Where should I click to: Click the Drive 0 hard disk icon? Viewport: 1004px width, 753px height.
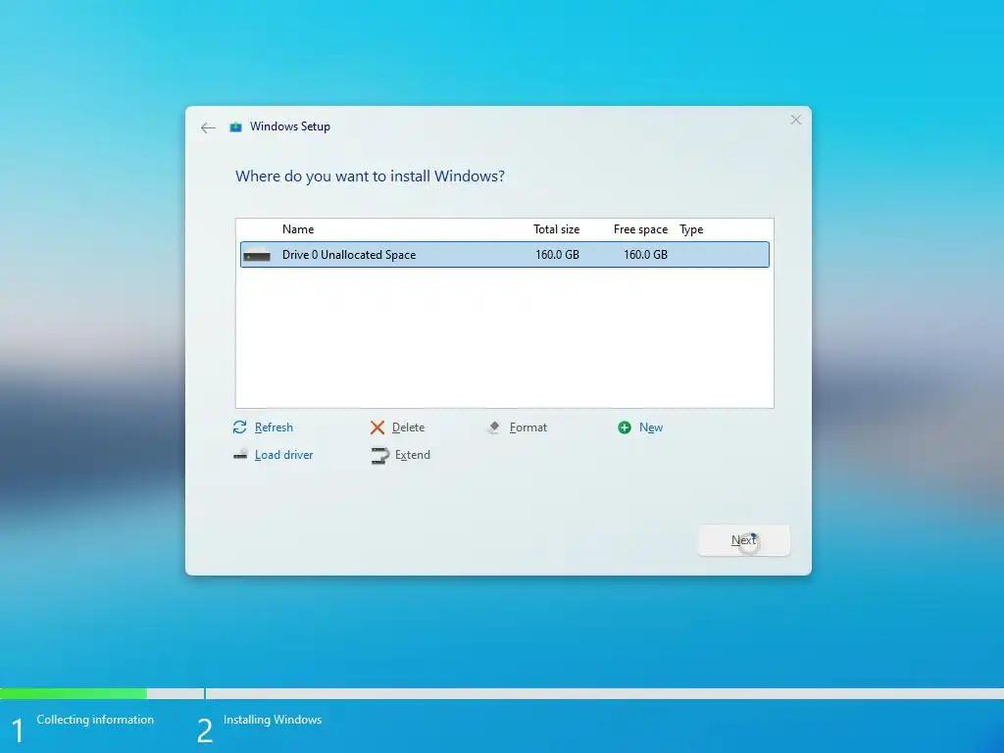click(257, 255)
